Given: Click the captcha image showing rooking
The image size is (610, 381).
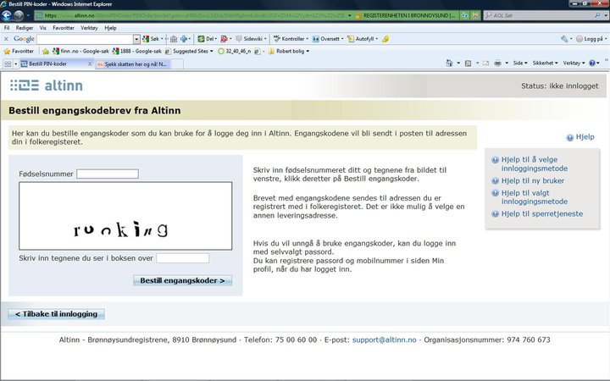Looking at the screenshot, I should pyautogui.click(x=125, y=216).
